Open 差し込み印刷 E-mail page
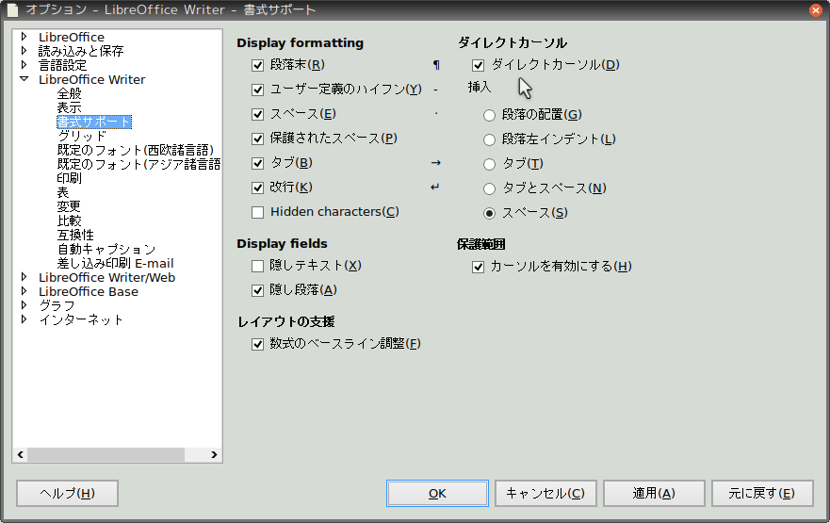Screen dimensions: 830x523 pos(115,264)
